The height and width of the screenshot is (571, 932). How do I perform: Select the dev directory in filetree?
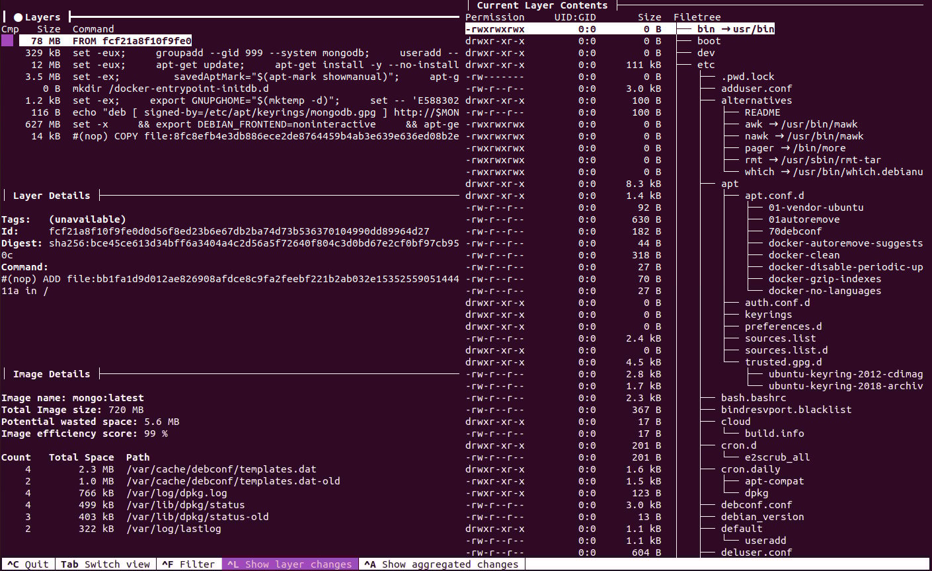point(706,53)
